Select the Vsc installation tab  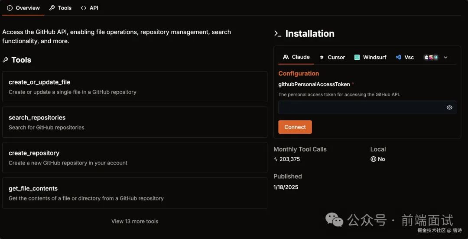coord(405,57)
